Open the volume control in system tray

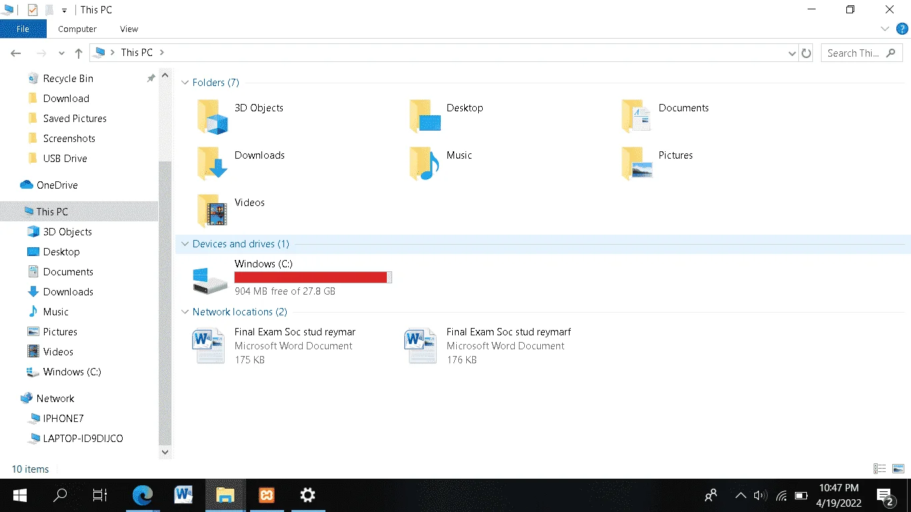760,495
